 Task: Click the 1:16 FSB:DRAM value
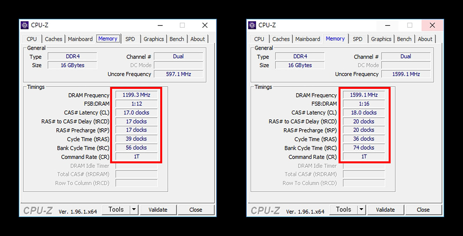(x=364, y=104)
